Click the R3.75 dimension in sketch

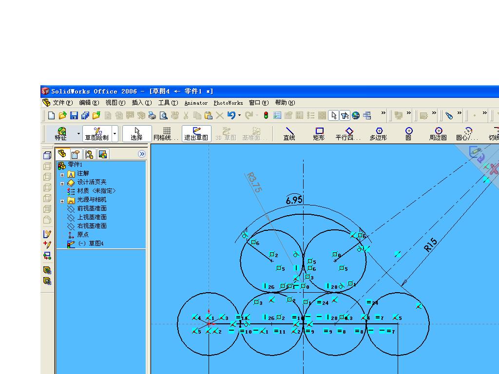pyautogui.click(x=254, y=182)
